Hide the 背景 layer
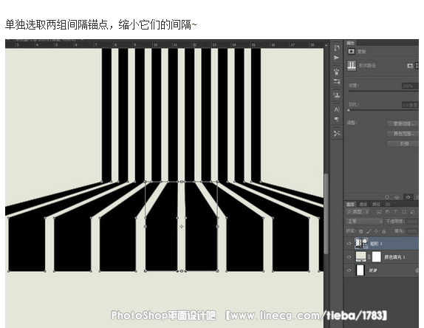The image size is (424, 328). pyautogui.click(x=349, y=270)
